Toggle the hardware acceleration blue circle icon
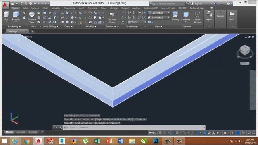The height and width of the screenshot is (145, 258). point(238,133)
